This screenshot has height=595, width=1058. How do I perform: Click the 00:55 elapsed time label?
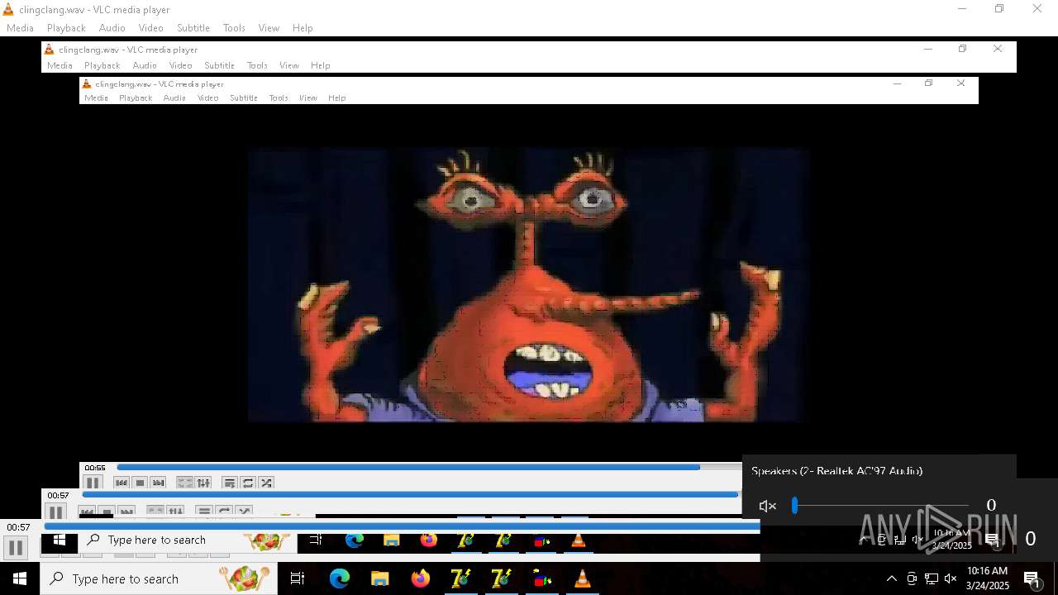(95, 468)
